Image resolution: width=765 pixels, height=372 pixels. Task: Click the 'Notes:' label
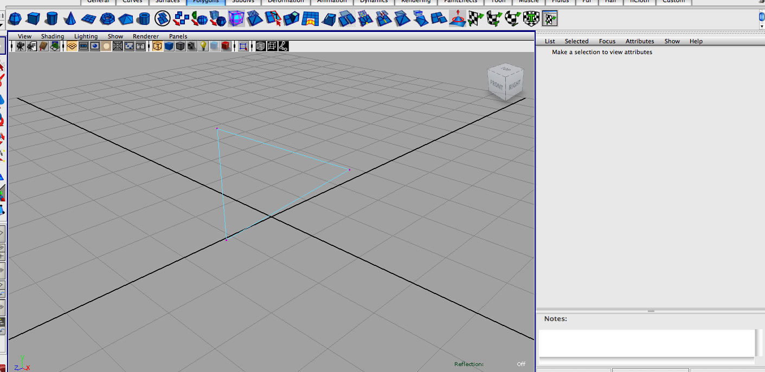tap(556, 319)
